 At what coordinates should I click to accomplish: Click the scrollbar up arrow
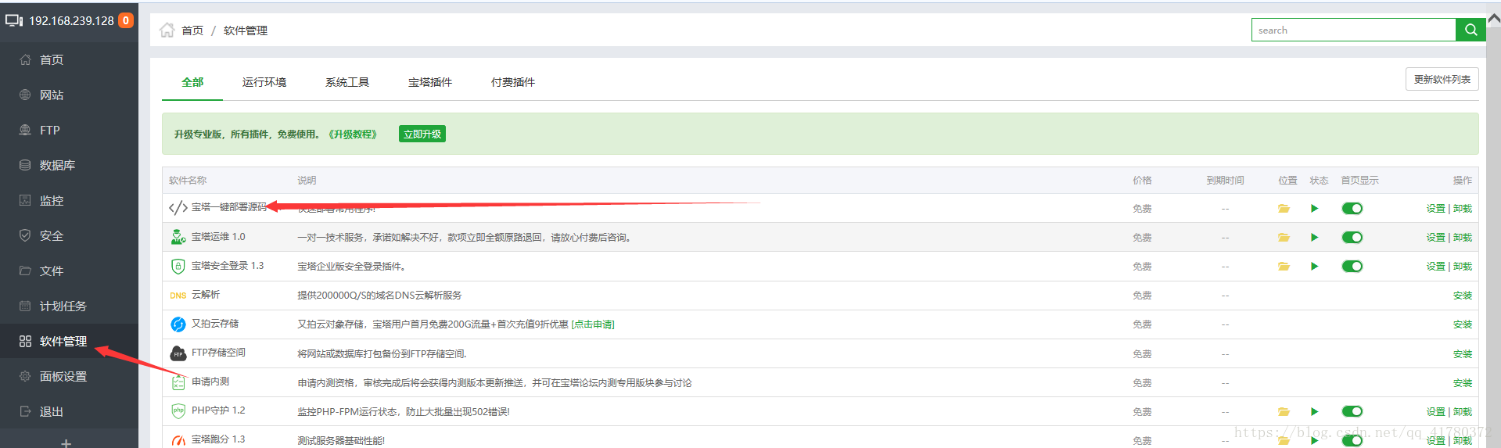(1493, 20)
